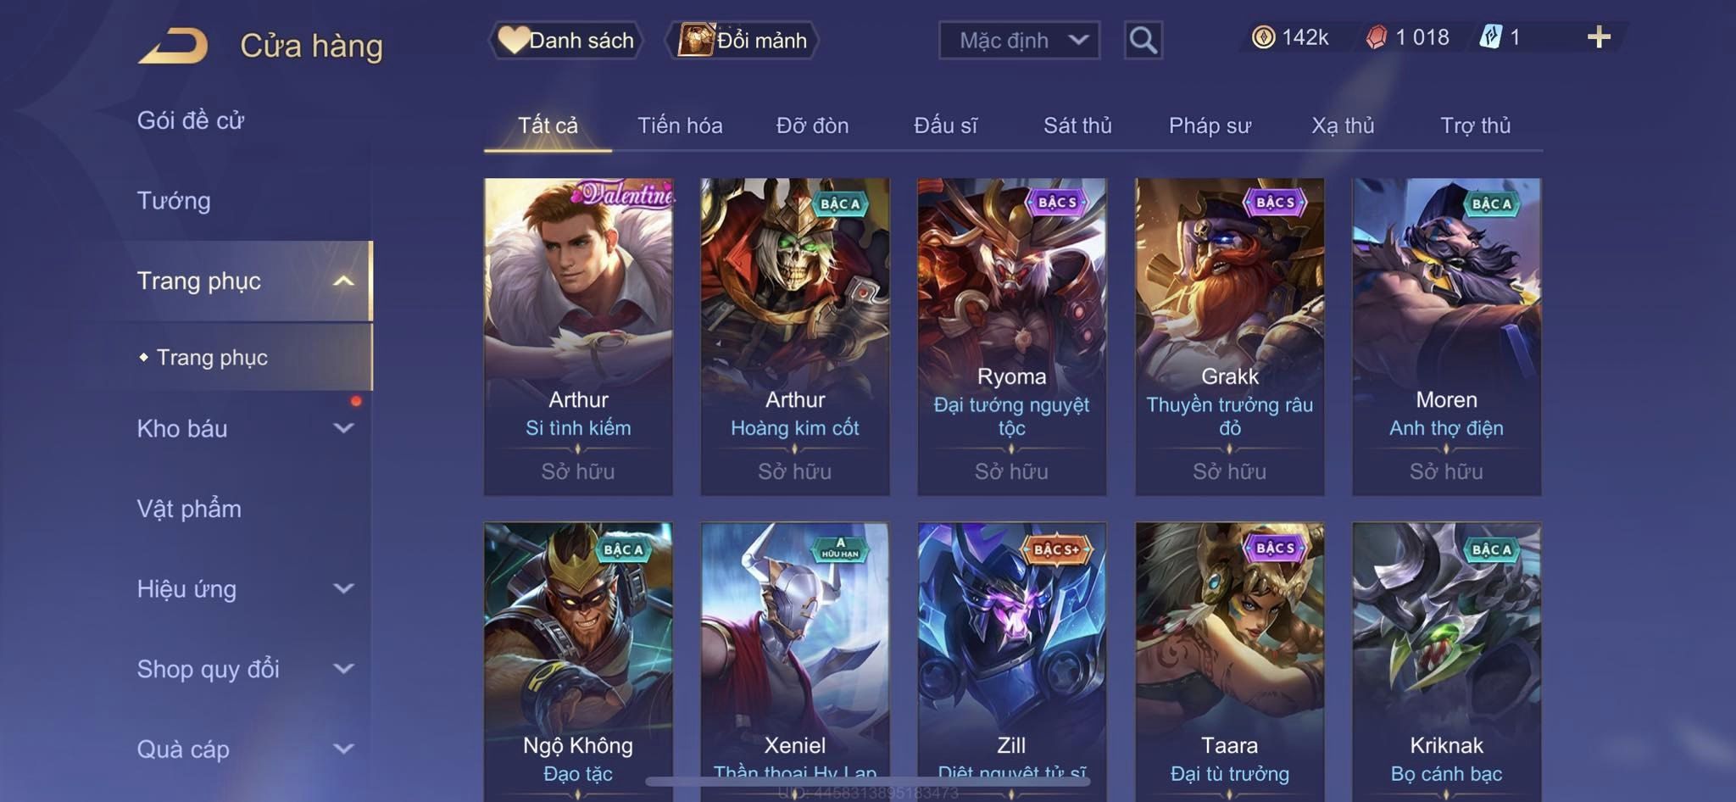The image size is (1736, 802).
Task: Open Gói đề cử in the sidebar
Action: 191,120
